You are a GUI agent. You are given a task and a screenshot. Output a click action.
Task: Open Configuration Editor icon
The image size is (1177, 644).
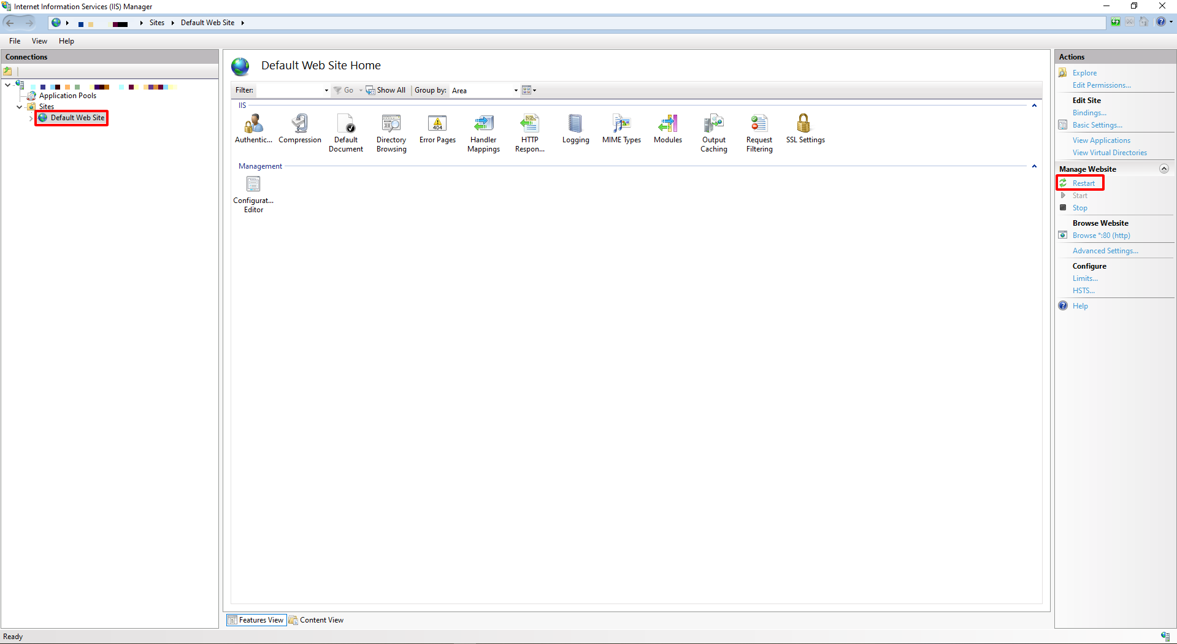point(253,194)
